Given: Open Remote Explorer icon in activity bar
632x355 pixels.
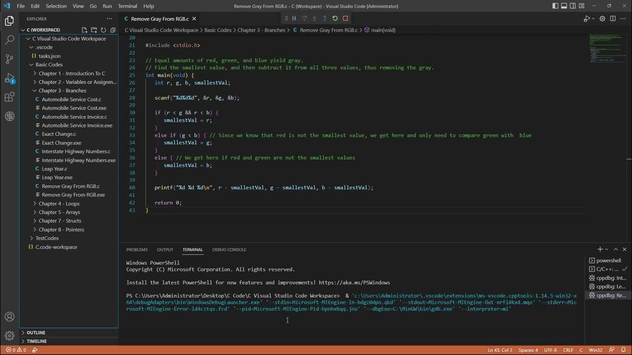Looking at the screenshot, I should (9, 117).
